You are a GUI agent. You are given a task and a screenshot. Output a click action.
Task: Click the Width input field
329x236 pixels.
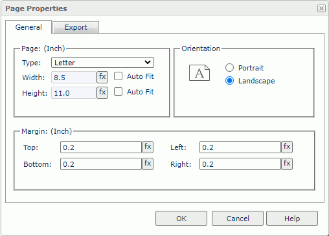click(x=74, y=78)
